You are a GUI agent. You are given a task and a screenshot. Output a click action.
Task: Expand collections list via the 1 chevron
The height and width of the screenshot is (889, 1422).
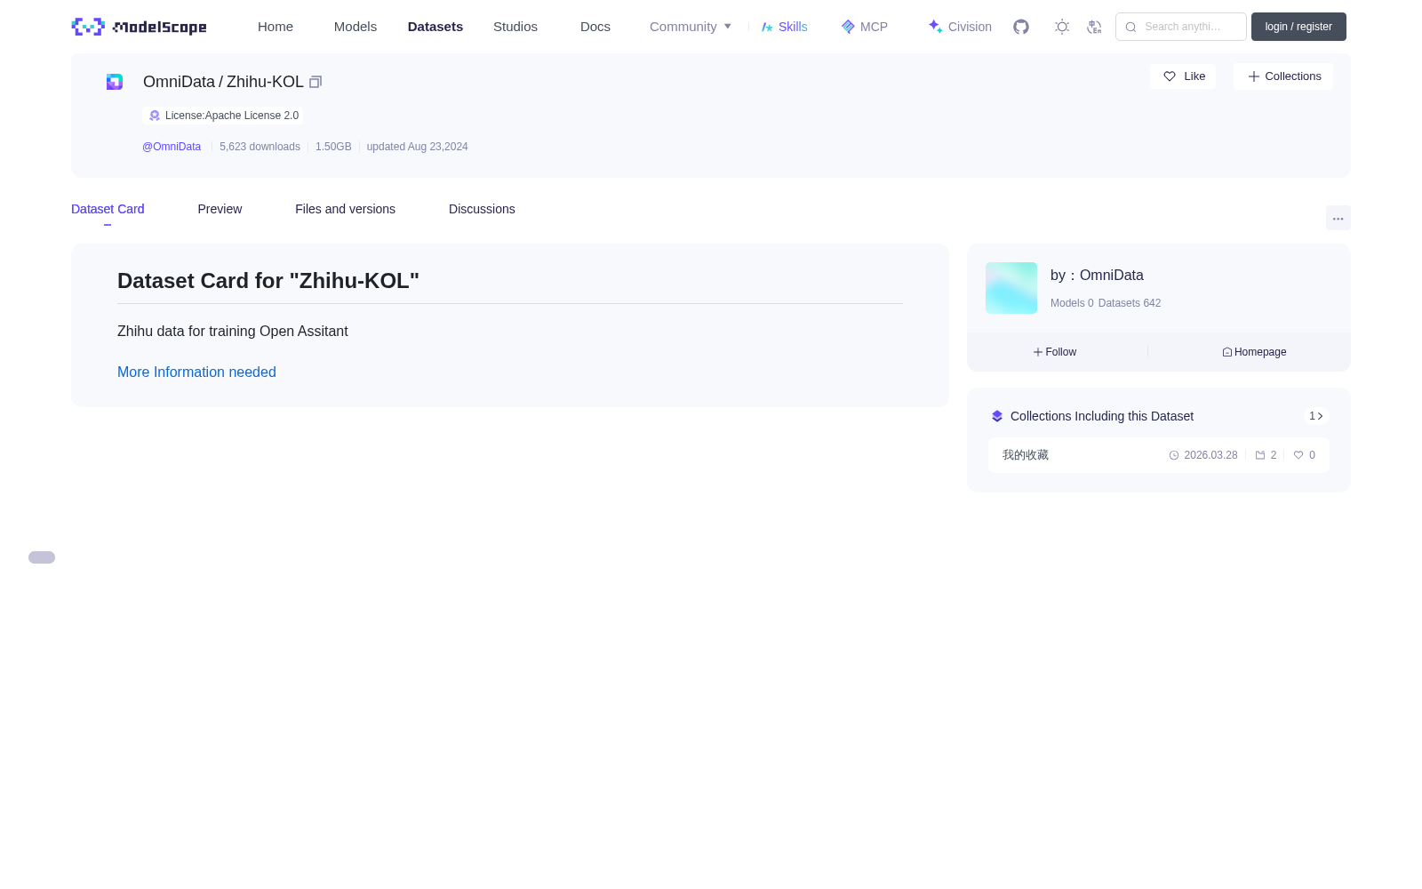click(x=1316, y=416)
